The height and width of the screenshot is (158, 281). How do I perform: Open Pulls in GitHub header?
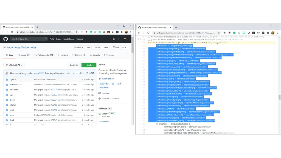[52, 39]
